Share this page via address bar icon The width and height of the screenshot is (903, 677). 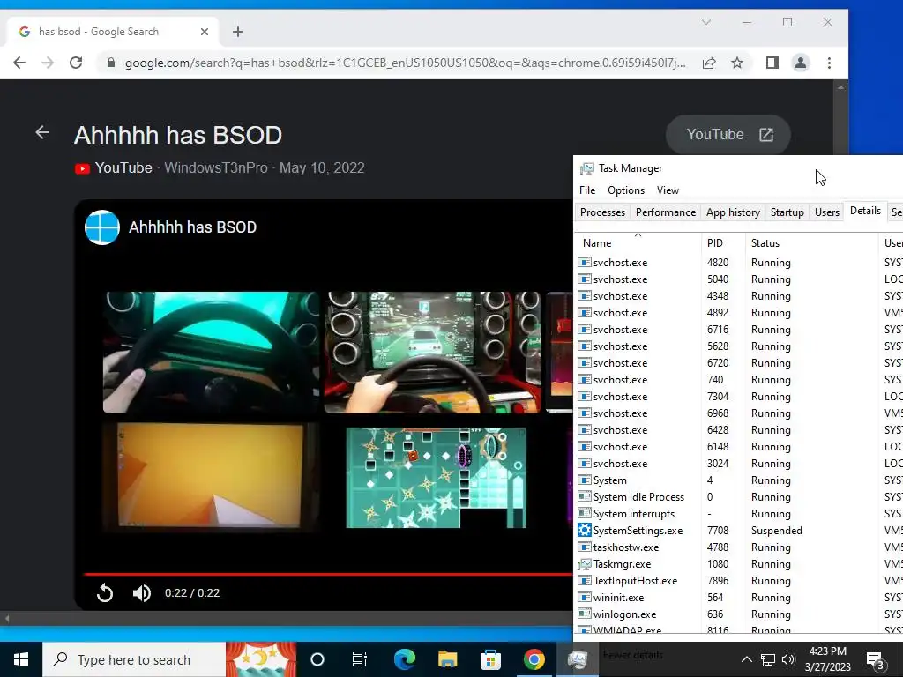pos(709,63)
